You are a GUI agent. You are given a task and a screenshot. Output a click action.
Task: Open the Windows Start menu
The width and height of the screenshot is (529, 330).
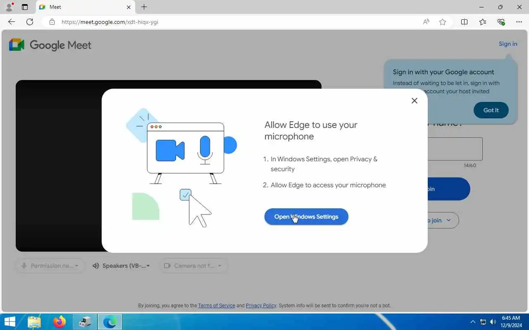(10, 322)
